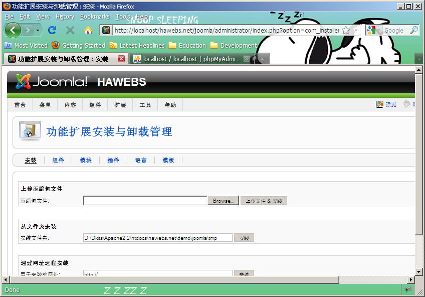The height and width of the screenshot is (297, 425).
Task: Click the package file input field
Action: pos(145,201)
